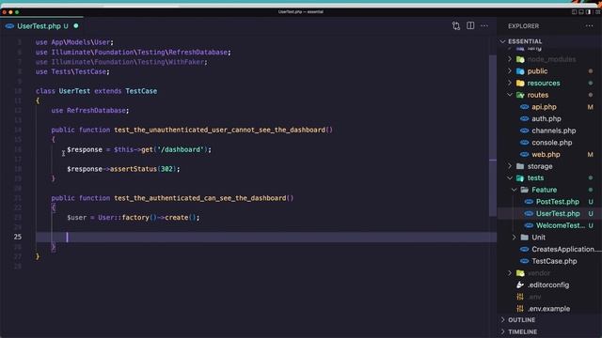Image resolution: width=602 pixels, height=338 pixels.
Task: Click the folder icon next to resources
Action: (x=520, y=84)
